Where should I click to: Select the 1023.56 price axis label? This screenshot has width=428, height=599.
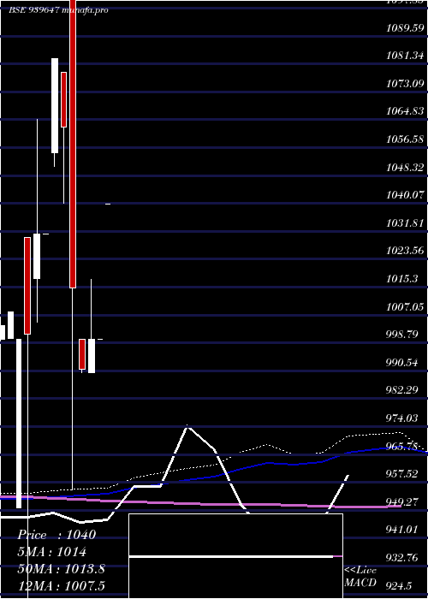tap(405, 251)
